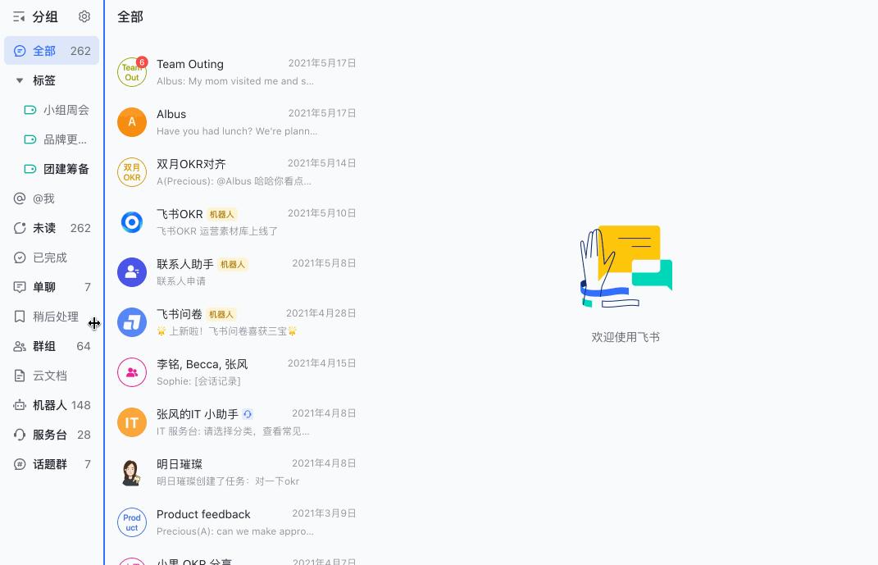Click the 已完成 checkmark icon

tap(20, 257)
